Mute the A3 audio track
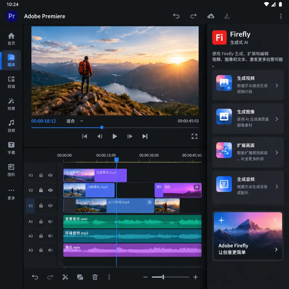Screen dimensions: 289x289 pos(50,250)
